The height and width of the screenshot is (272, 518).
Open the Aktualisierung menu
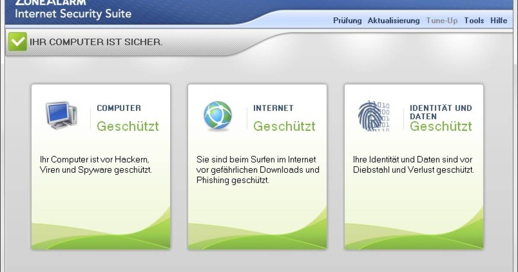coord(393,21)
